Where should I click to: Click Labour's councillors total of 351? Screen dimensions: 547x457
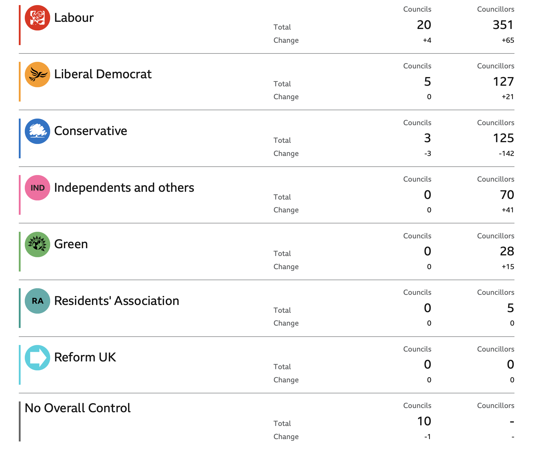pyautogui.click(x=503, y=25)
